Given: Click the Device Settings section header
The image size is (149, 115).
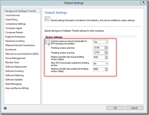Looking at the screenshot, I should point(54,37).
